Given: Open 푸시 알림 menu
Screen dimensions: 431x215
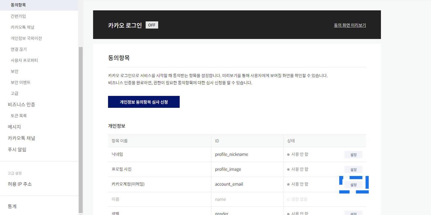Looking at the screenshot, I should (x=17, y=150).
